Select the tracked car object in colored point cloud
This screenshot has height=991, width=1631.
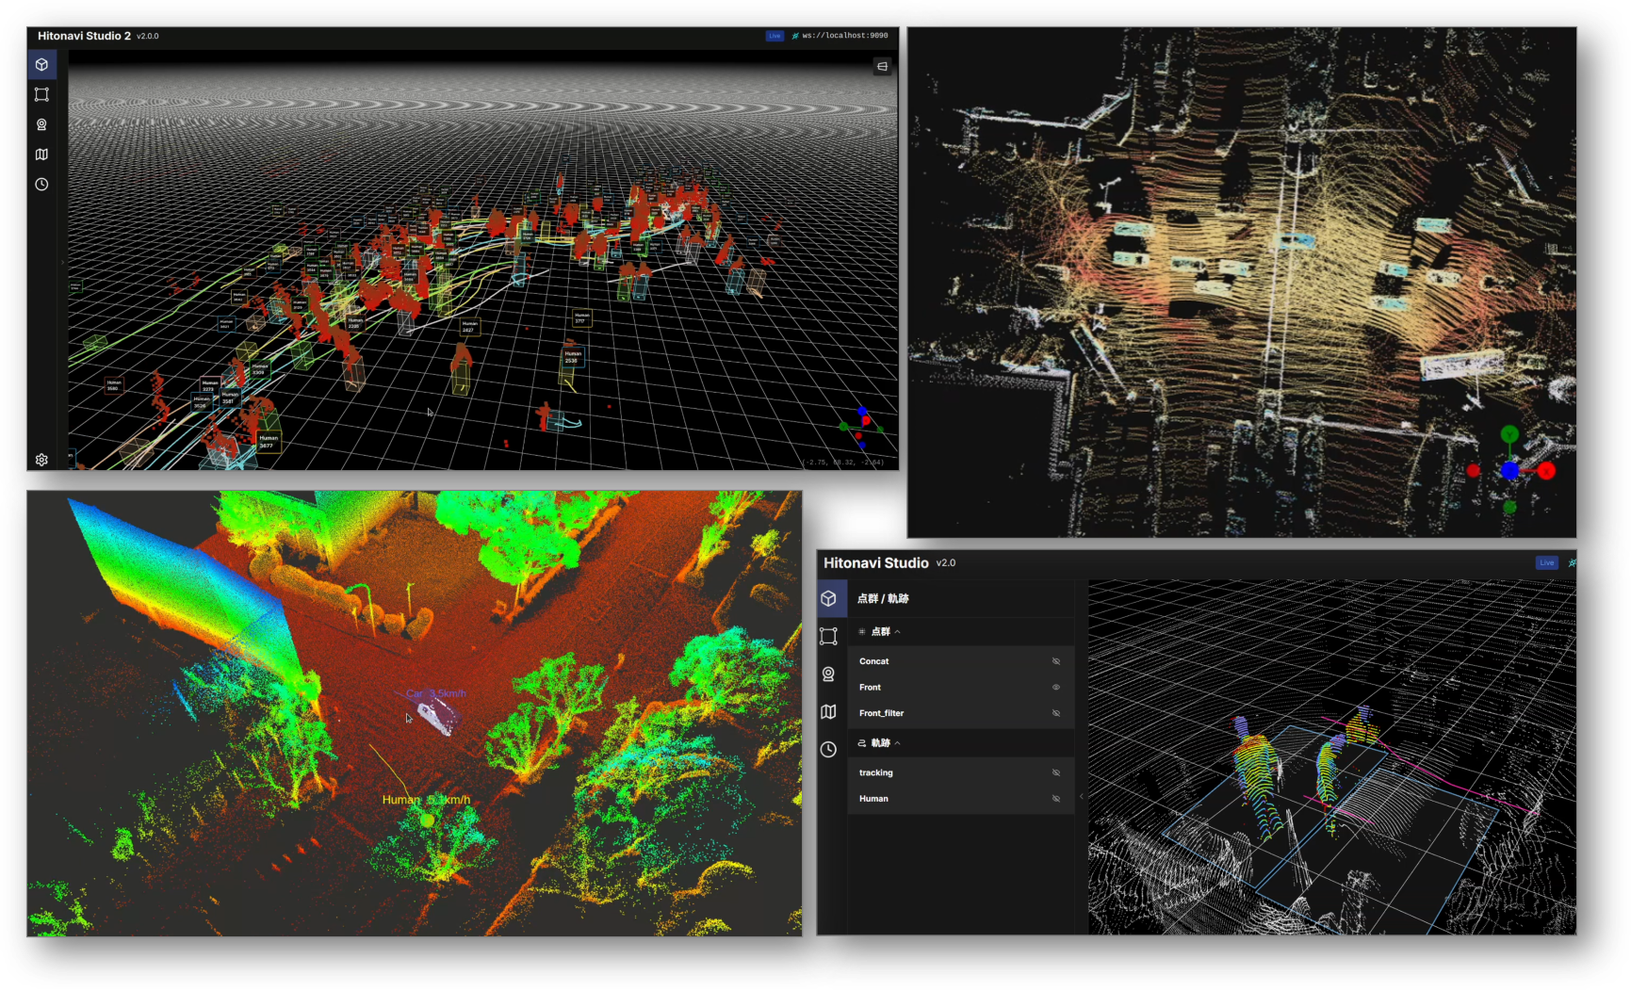click(x=437, y=715)
